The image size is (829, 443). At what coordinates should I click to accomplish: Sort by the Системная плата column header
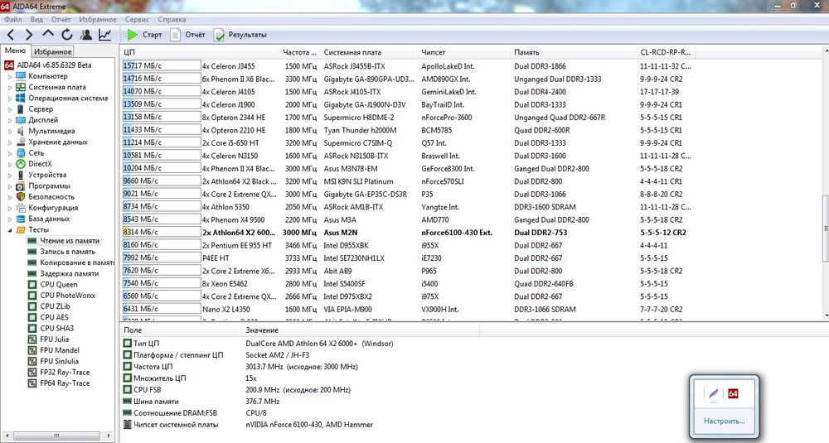coord(367,52)
